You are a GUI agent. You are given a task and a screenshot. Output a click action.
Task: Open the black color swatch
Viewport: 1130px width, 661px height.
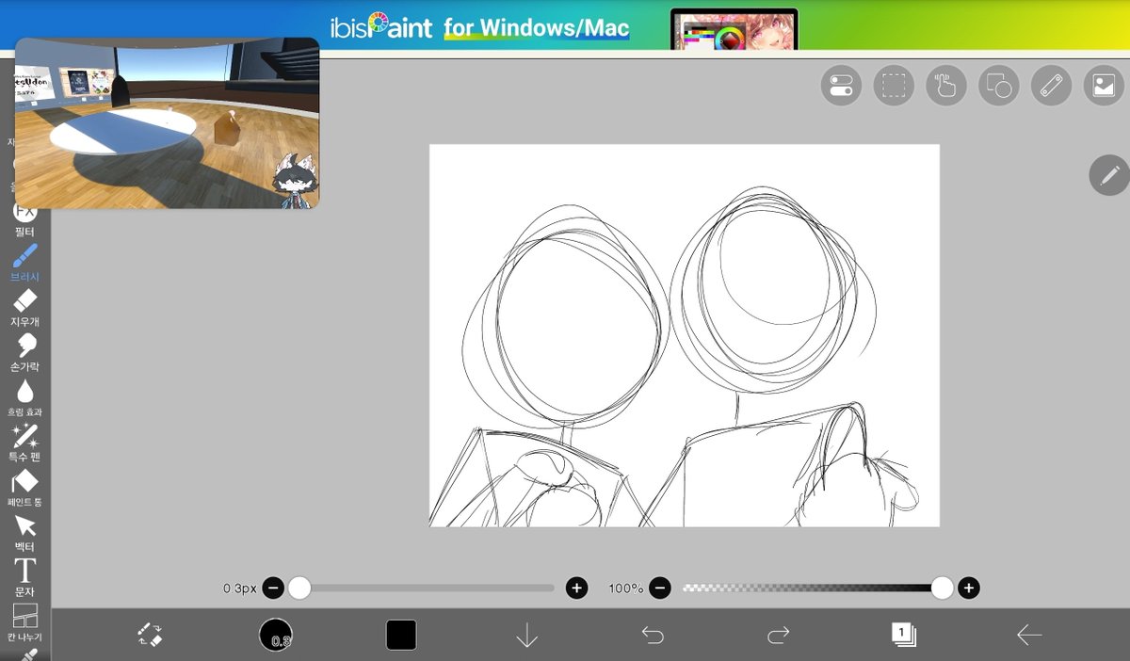coord(401,635)
